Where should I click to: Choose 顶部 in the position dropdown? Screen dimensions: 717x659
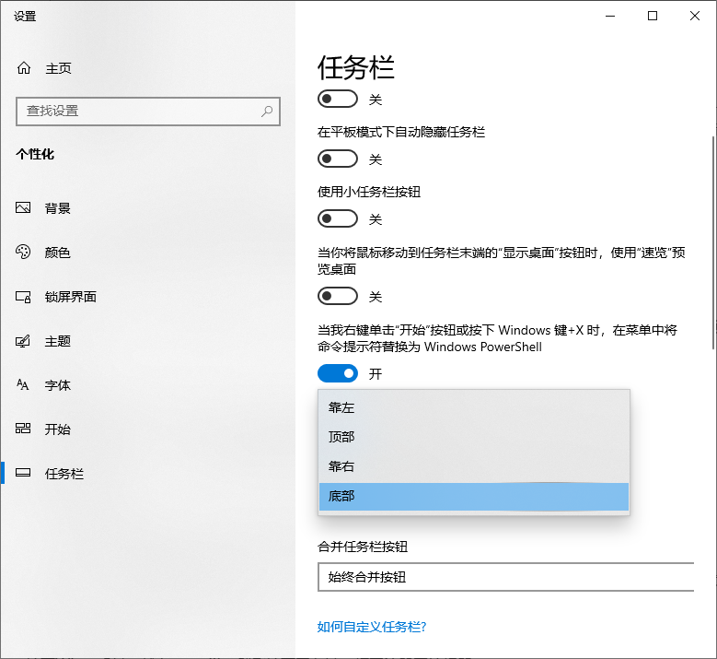pyautogui.click(x=474, y=437)
